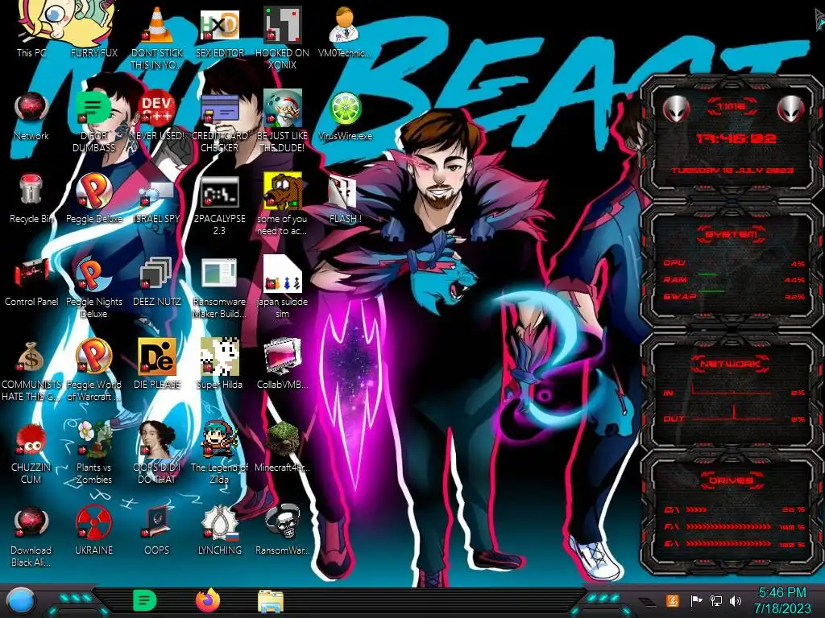Click the CPU usage row in System gadget
Screen dimensions: 825x618
[734, 263]
